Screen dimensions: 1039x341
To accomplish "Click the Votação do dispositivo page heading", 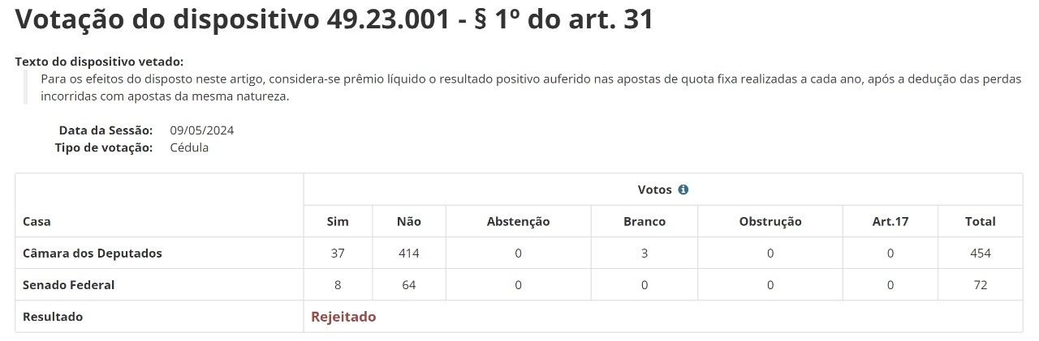I will 334,20.
